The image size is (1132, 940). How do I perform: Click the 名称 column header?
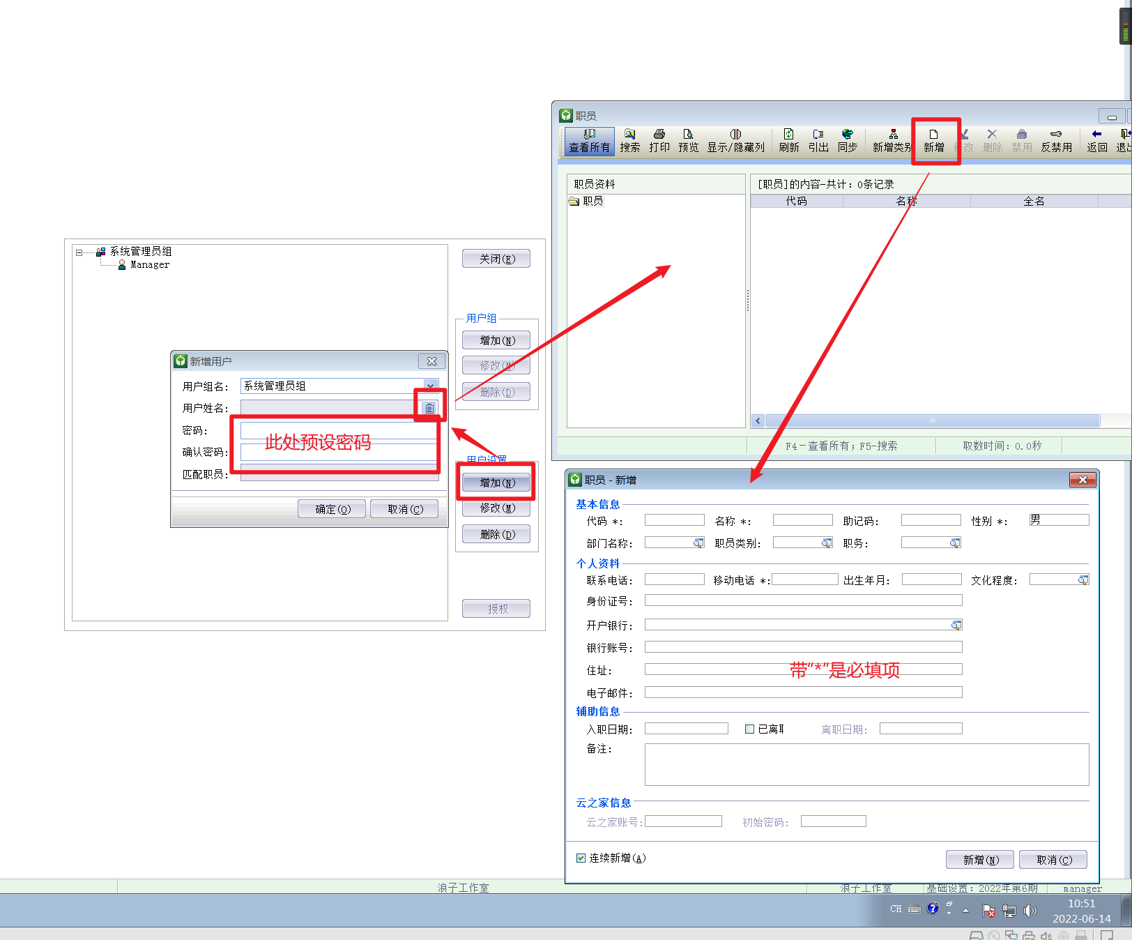(906, 201)
